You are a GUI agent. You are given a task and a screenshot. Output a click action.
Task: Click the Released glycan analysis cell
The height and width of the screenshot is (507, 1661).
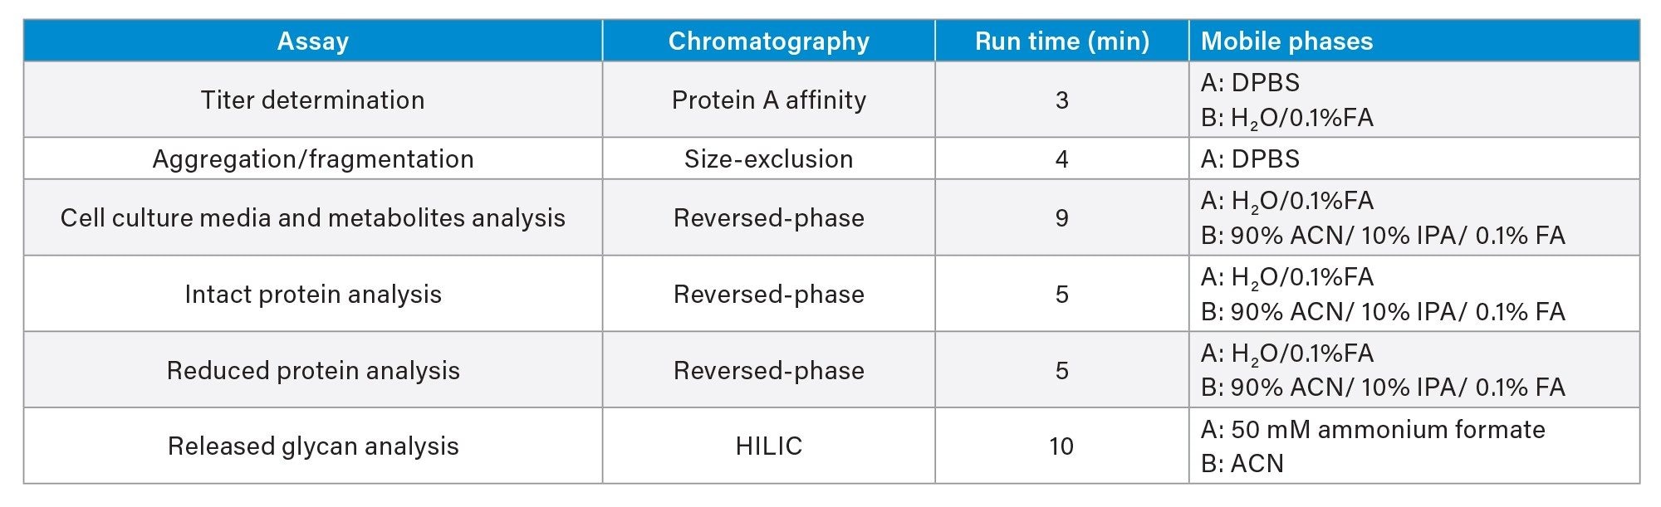coord(312,446)
